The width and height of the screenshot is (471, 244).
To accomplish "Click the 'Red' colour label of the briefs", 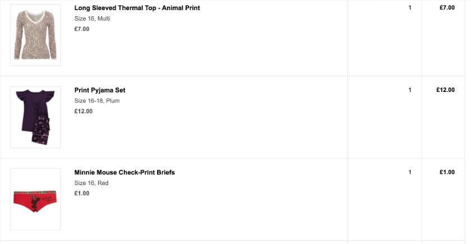I will (x=103, y=183).
